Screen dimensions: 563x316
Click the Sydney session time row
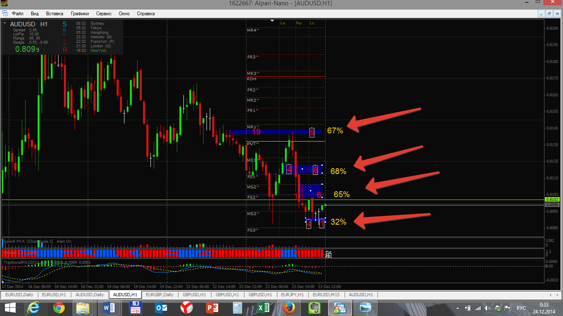[91, 23]
